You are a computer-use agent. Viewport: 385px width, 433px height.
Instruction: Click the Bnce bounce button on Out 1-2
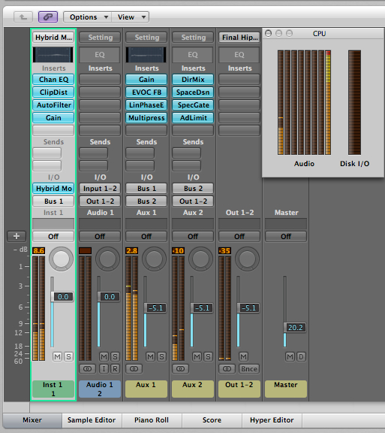(248, 368)
